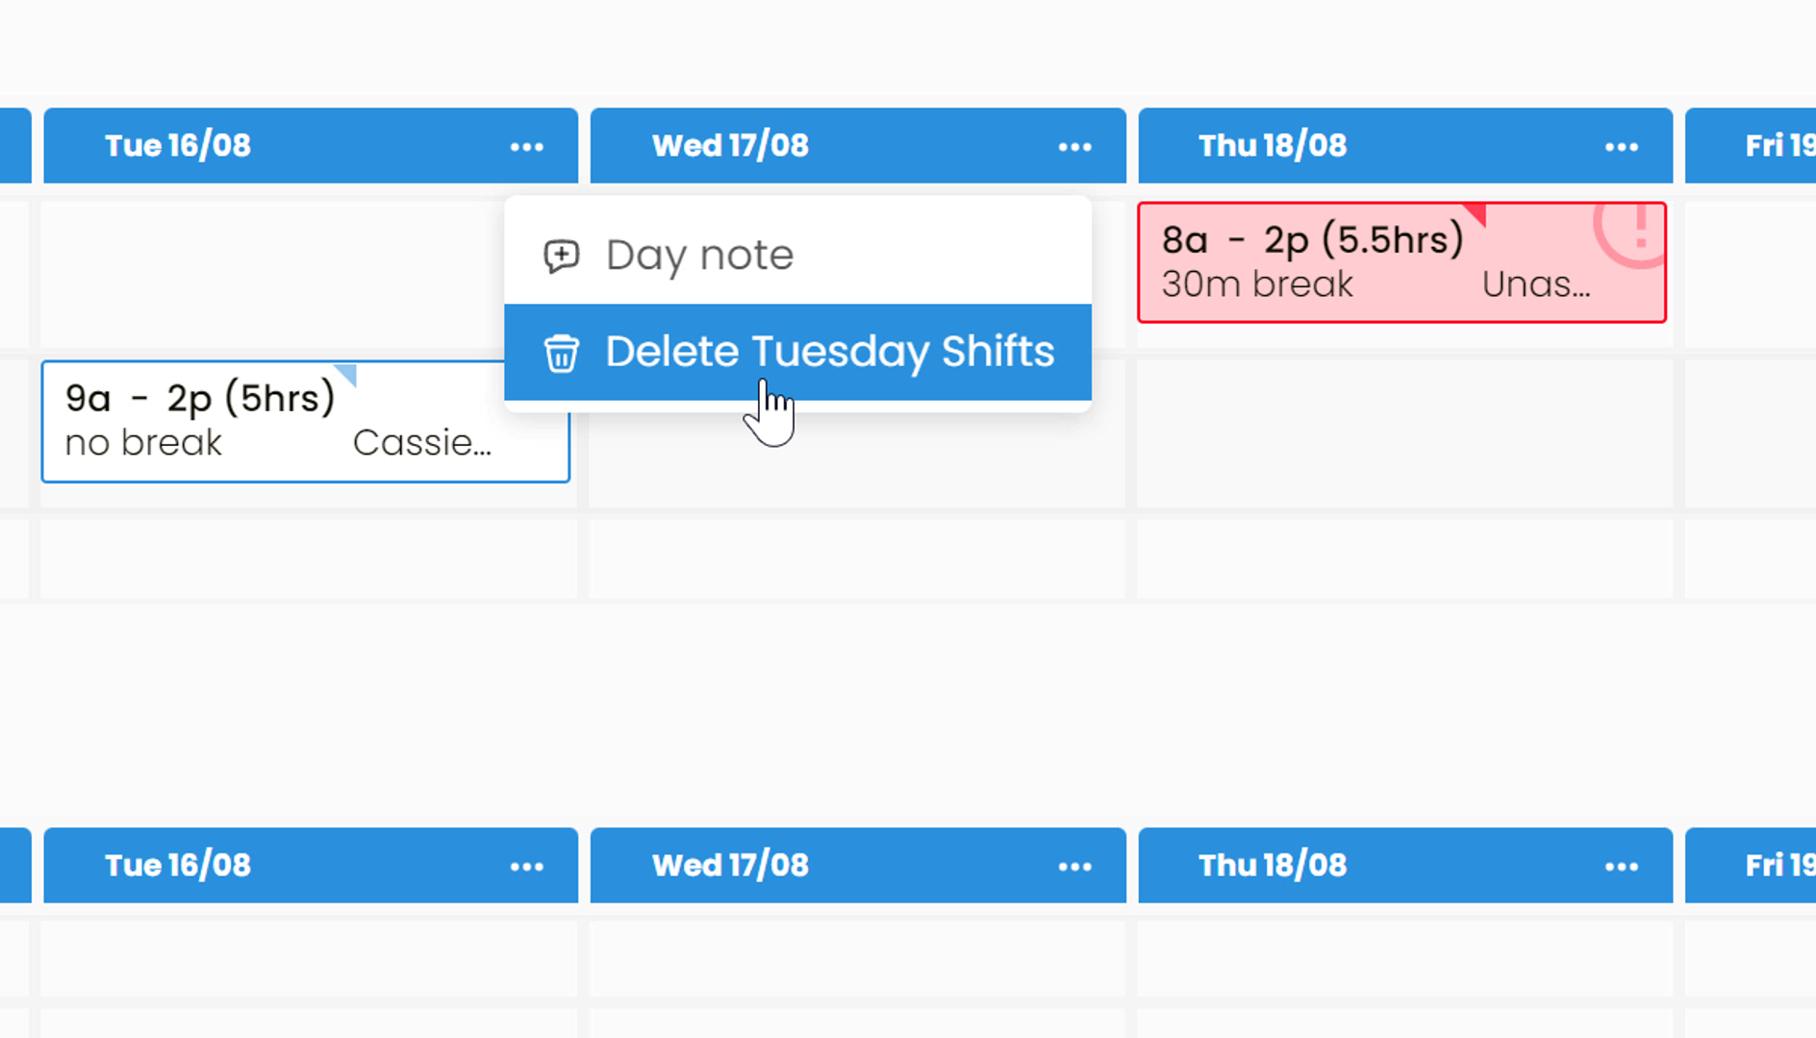Click the top Wed 17/08 header label
The width and height of the screenshot is (1816, 1038).
(x=730, y=146)
